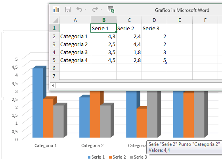The width and height of the screenshot is (222, 159).
Task: Select the tall blue Categoria 1 bar
Action: (38, 103)
